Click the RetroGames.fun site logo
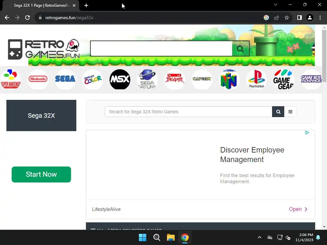This screenshot has height=245, width=327. tap(44, 49)
